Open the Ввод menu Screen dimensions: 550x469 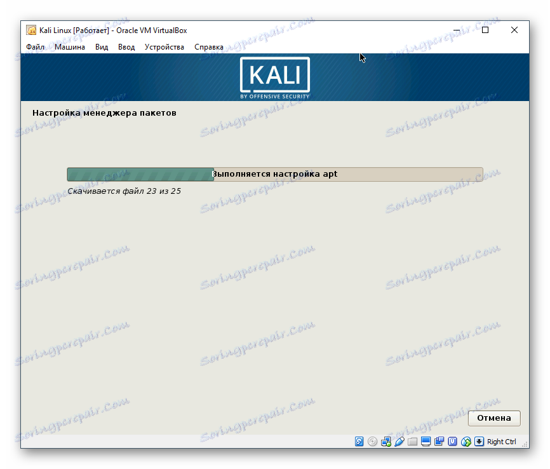tap(126, 47)
